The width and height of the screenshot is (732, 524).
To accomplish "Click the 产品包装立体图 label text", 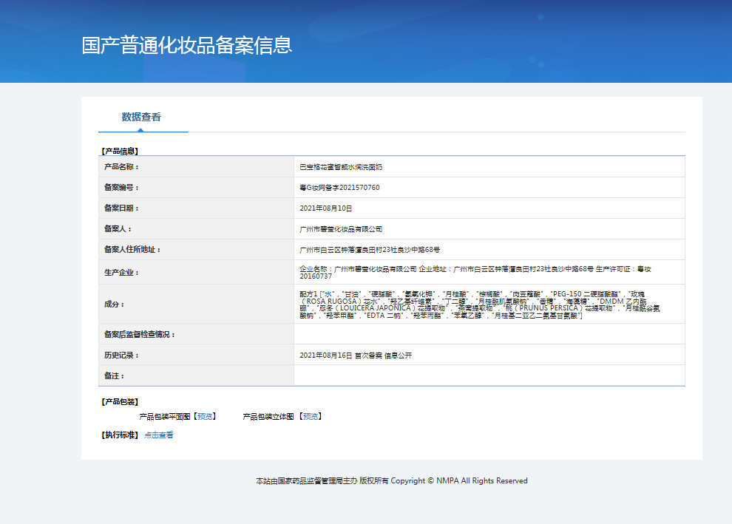I will (268, 417).
